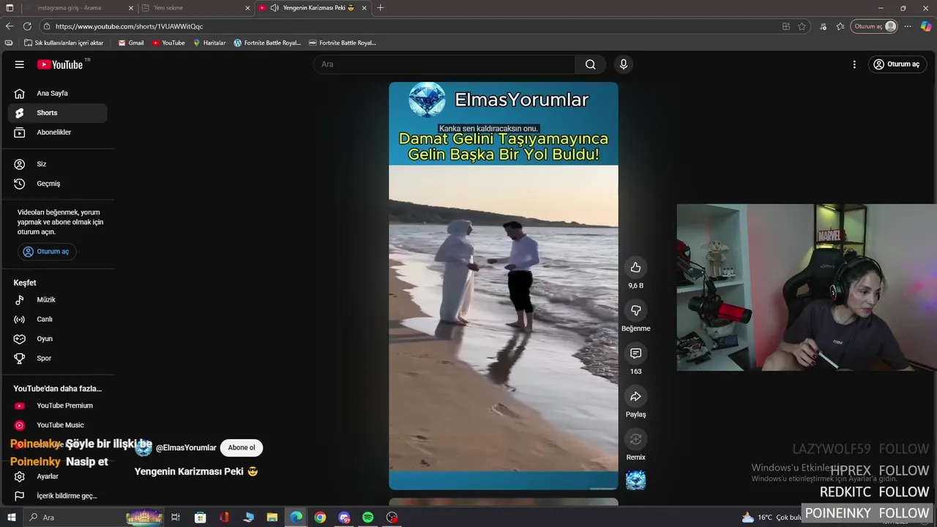The width and height of the screenshot is (937, 527).
Task: Open the tab actions menu icon
Action: click(10, 8)
